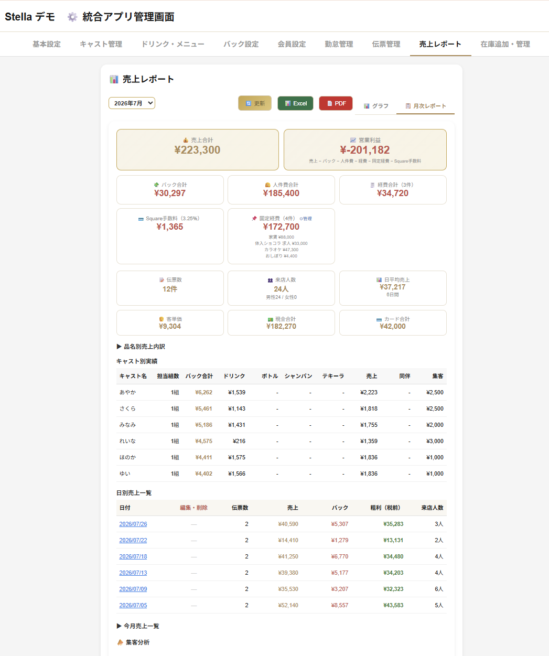Go to 在庫追加・管理 tab
Viewport: 549px width, 656px height.
[x=505, y=44]
